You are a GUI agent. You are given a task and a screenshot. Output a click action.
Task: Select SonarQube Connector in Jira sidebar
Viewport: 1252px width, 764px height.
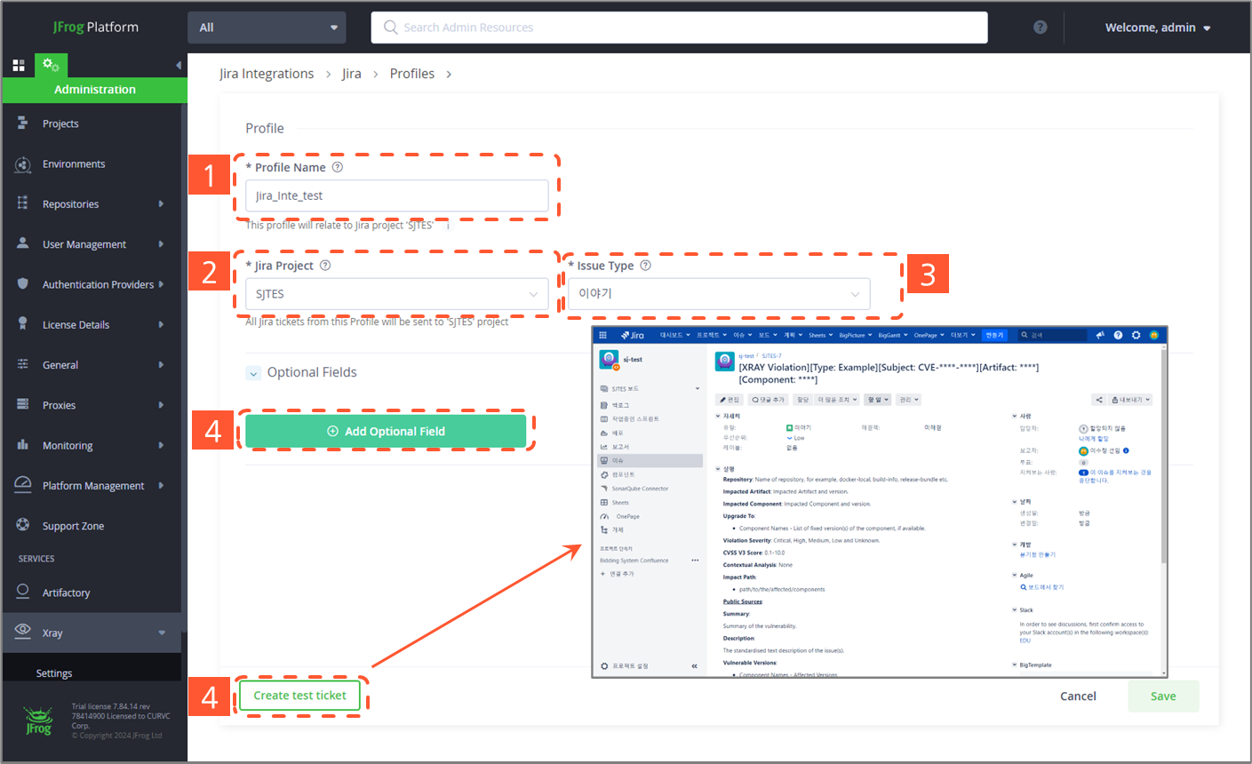pyautogui.click(x=640, y=489)
